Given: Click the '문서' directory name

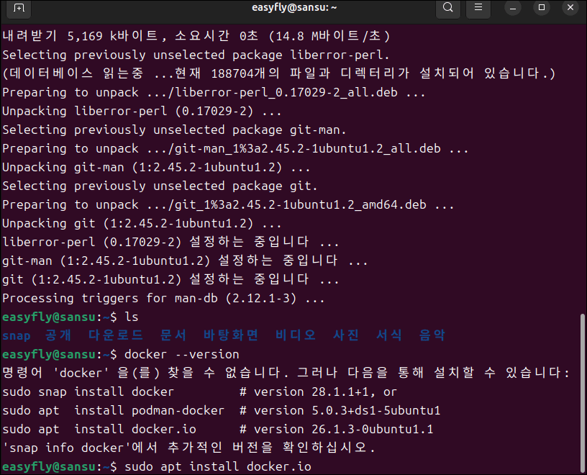Looking at the screenshot, I should coord(173,335).
